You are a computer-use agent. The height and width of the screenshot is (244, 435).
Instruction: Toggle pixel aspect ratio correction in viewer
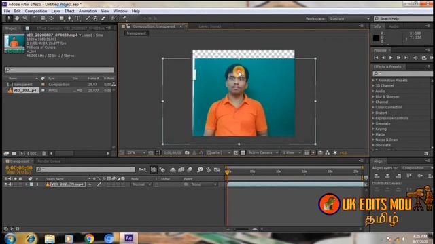tap(307, 152)
